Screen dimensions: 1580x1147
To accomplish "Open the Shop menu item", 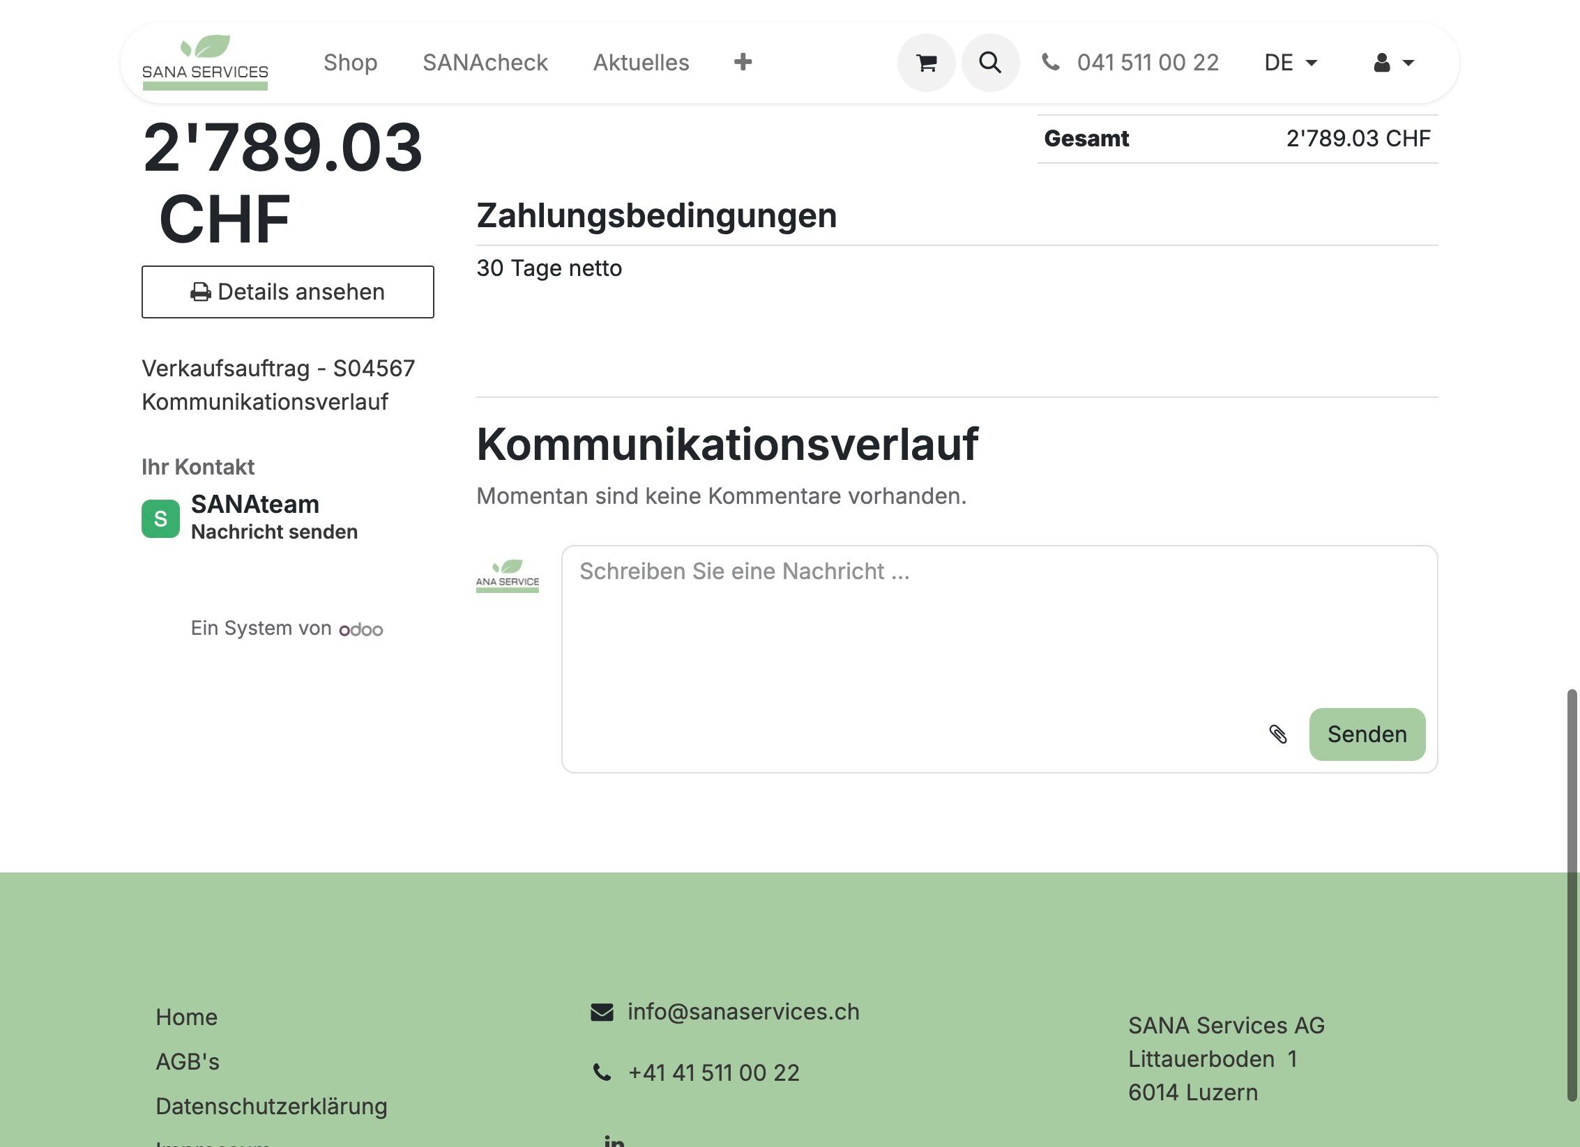I will tap(350, 63).
